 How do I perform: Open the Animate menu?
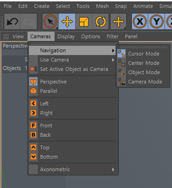143,6
